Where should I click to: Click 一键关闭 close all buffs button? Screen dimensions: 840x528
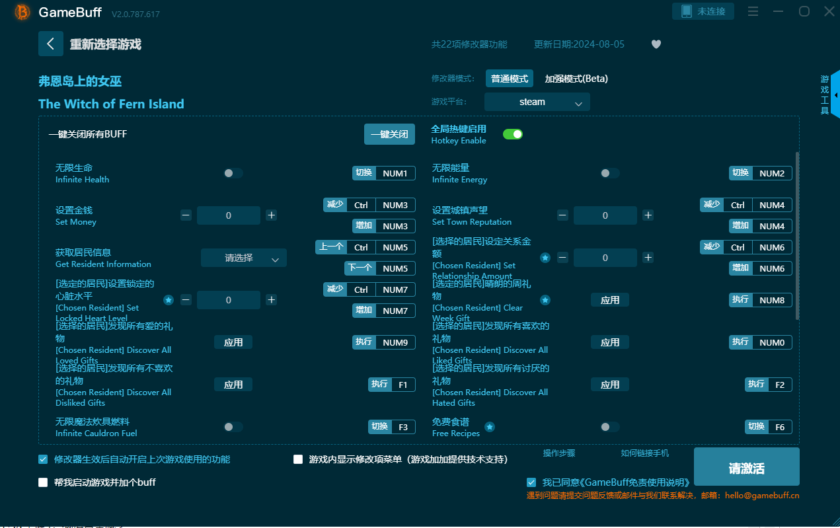tap(390, 134)
